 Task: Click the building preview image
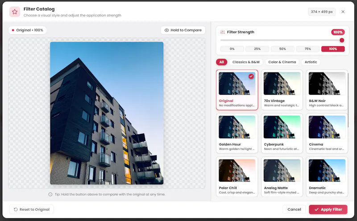[x=107, y=113]
